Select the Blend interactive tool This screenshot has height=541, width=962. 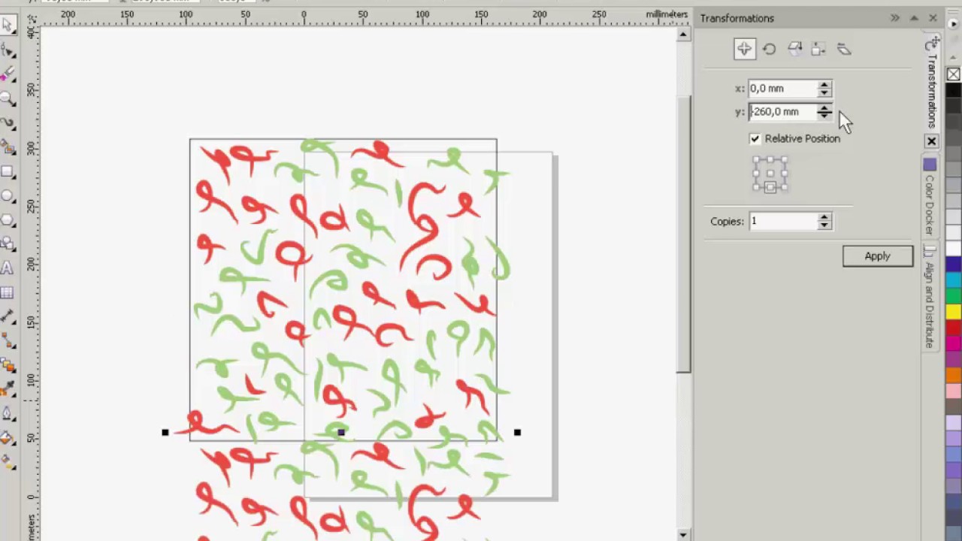8,365
